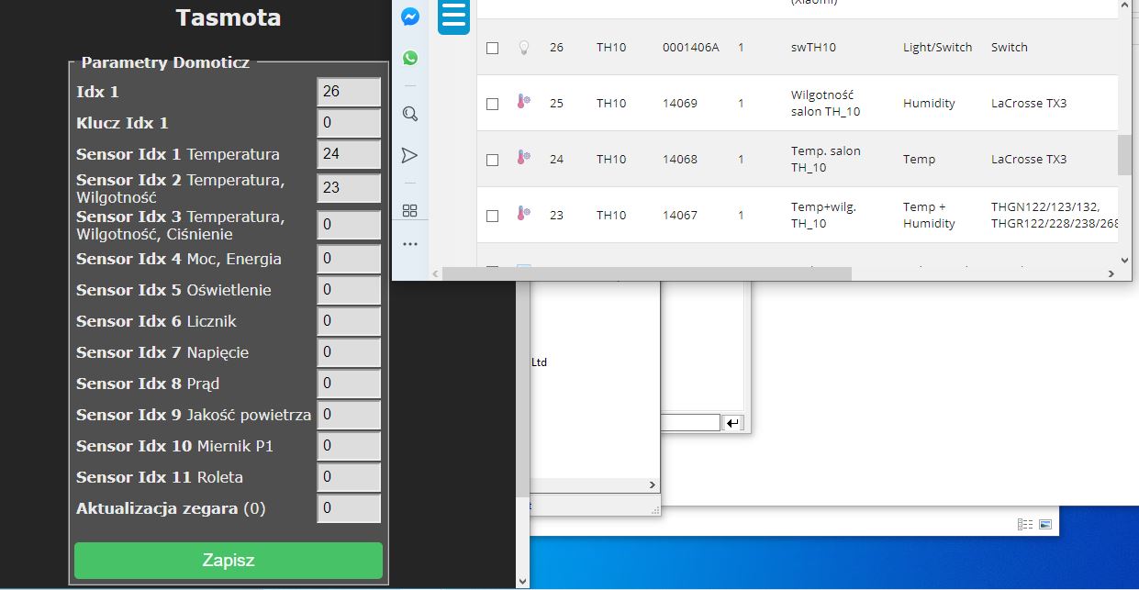Click the device ID 0001406A cell
This screenshot has width=1139, height=590.
[x=690, y=47]
